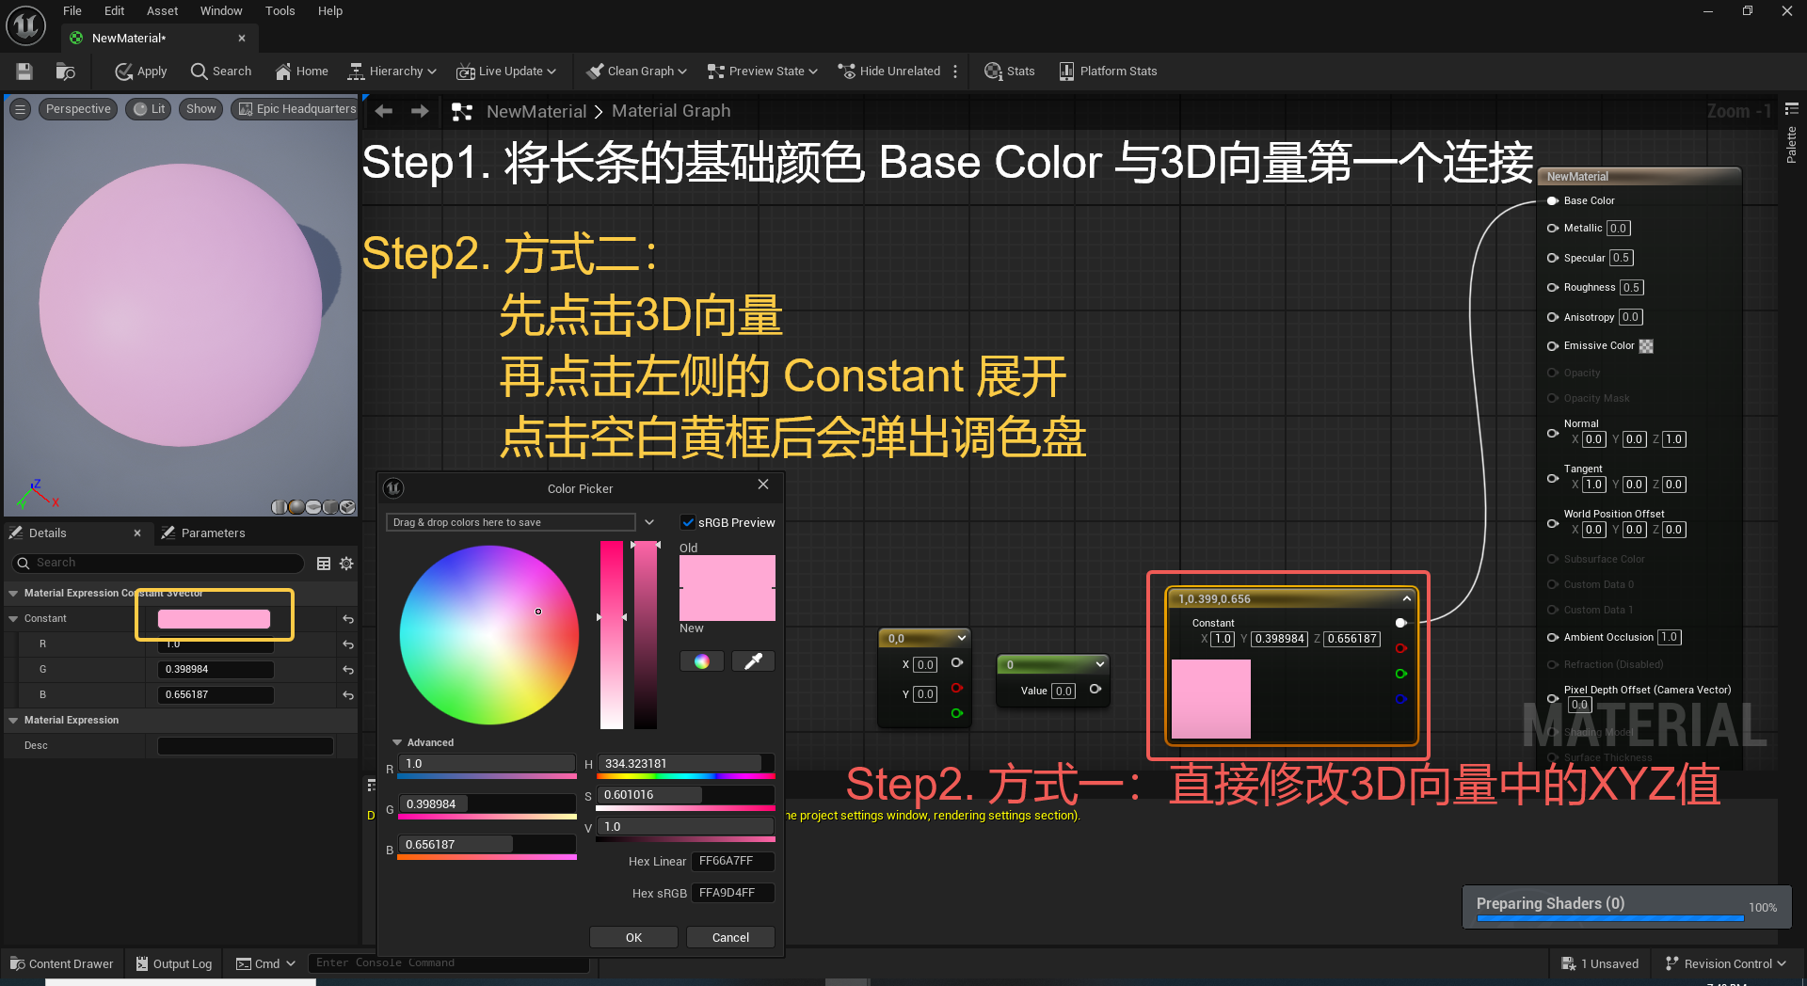This screenshot has height=986, width=1807.
Task: Close the Details tab
Action: [137, 533]
